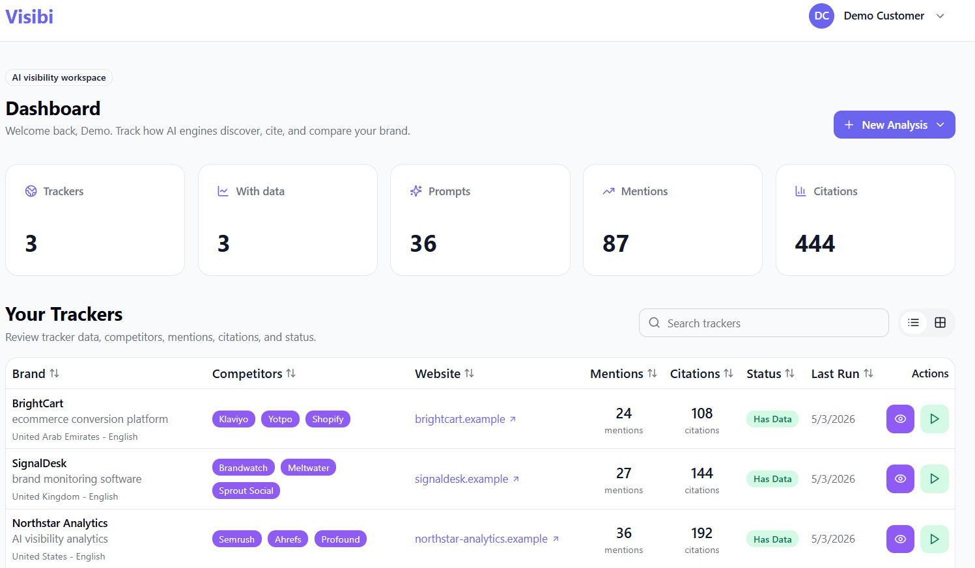
Task: Click the Profound competitor tag
Action: [341, 539]
